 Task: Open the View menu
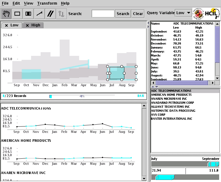(29, 3)
